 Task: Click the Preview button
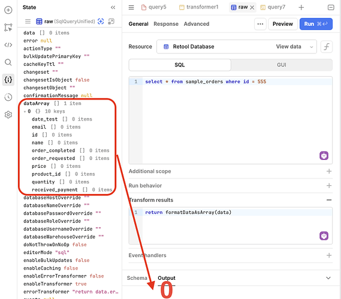tap(282, 24)
